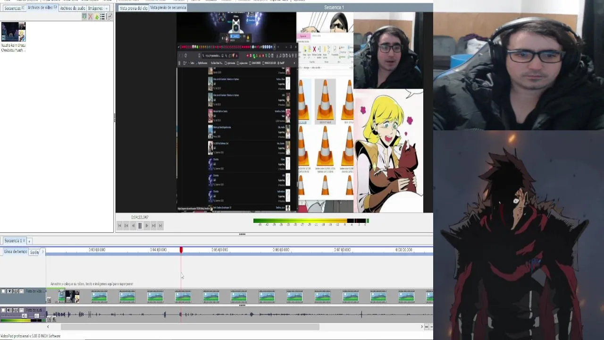
Task: Jump to sequence start
Action: [x=119, y=226]
